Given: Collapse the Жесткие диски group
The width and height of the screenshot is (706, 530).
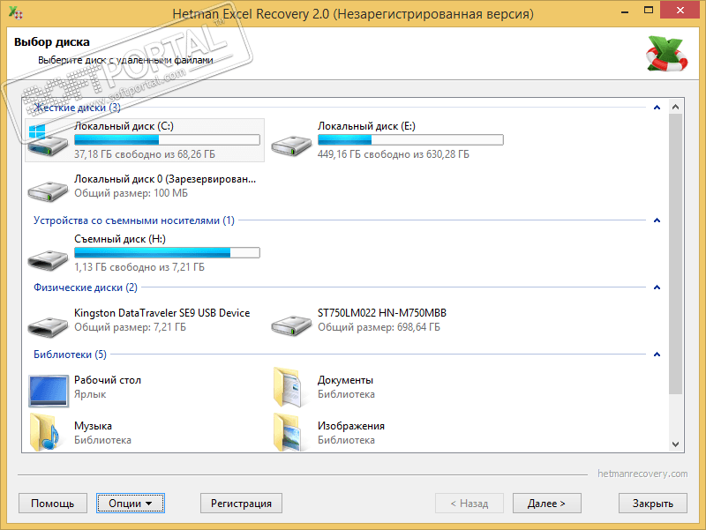Looking at the screenshot, I should pos(657,108).
